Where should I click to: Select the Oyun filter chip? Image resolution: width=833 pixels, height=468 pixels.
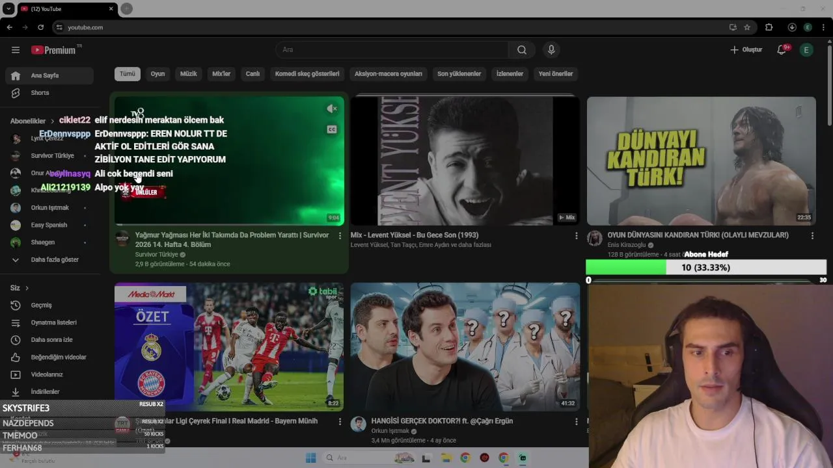(157, 73)
